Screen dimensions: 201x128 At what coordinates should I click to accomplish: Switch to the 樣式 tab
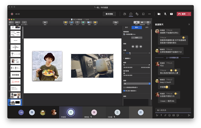tap(127, 27)
